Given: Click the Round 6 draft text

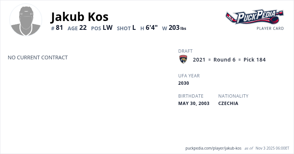Looking at the screenshot, I should pos(224,60).
